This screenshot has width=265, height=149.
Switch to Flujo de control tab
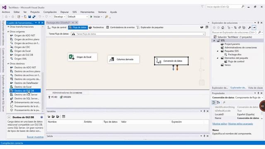57,27
